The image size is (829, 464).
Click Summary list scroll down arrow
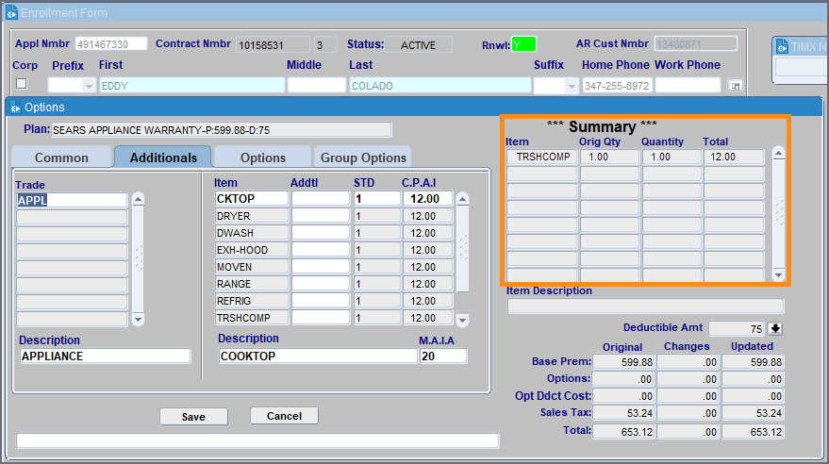click(x=778, y=275)
